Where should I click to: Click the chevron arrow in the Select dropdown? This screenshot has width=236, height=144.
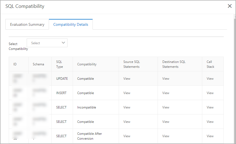(63, 43)
